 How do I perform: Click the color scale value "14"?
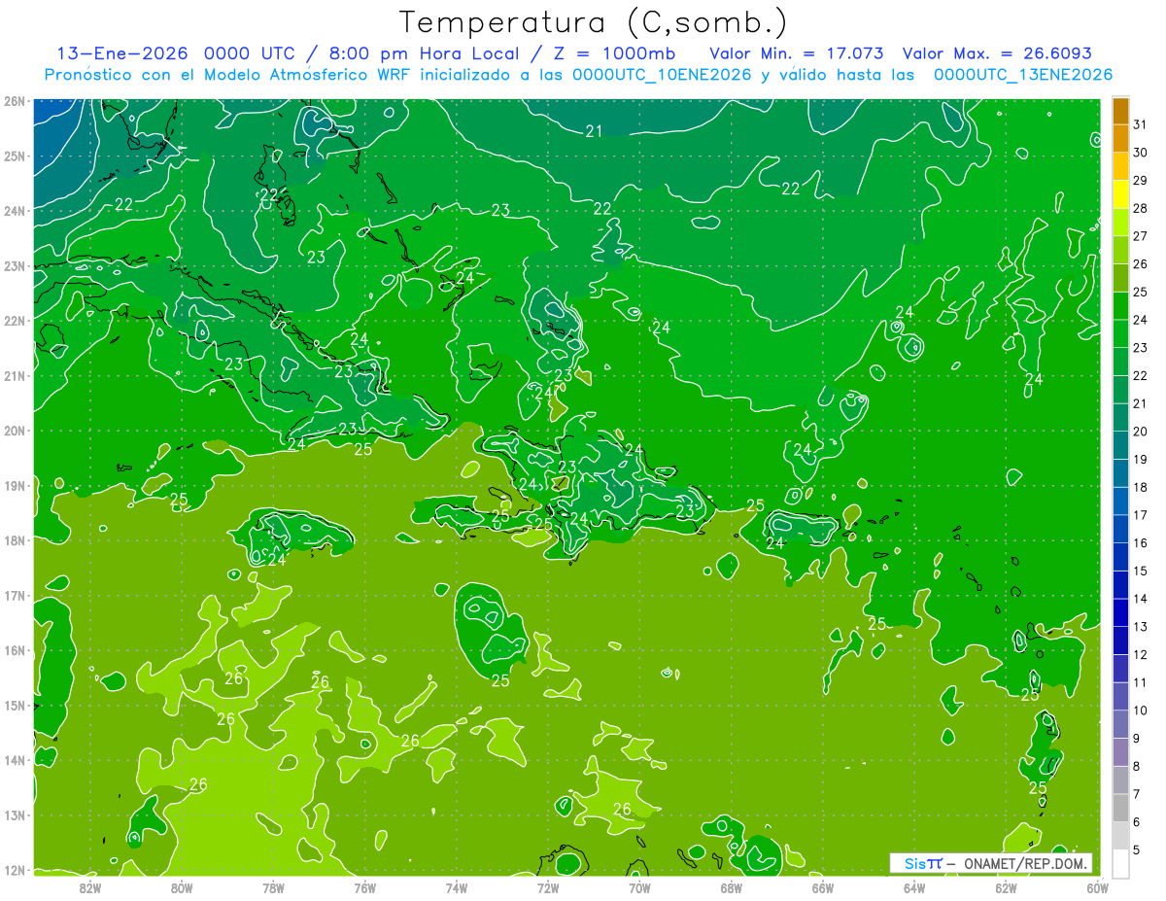click(1140, 599)
